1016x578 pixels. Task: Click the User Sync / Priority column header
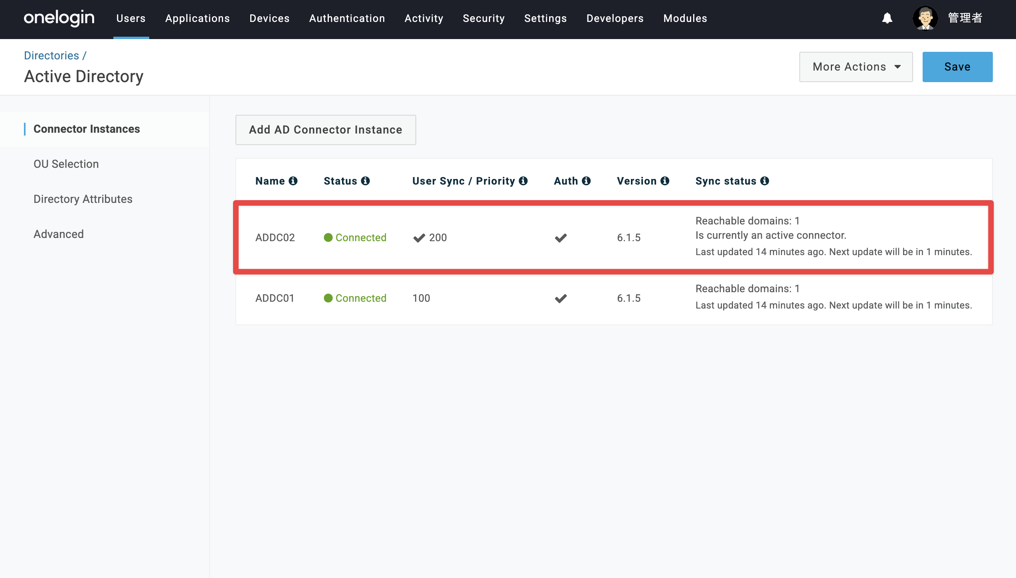click(x=464, y=181)
